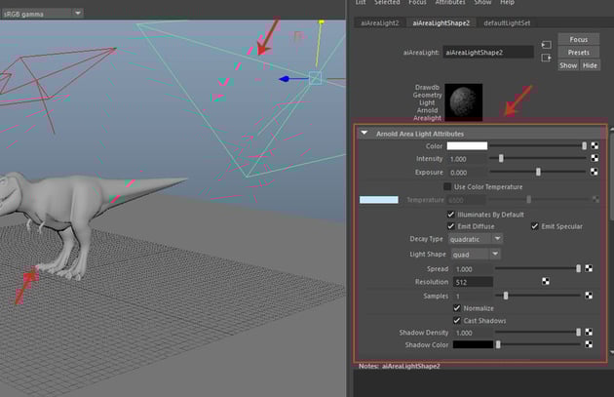Click the texture map icon for Resolution
The width and height of the screenshot is (614, 397).
(544, 282)
